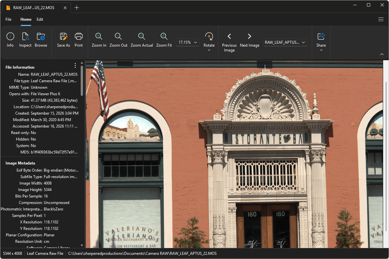This screenshot has height=259, width=389.
Task: Select Planar Configuration value Planar
Action: [x=49, y=235]
